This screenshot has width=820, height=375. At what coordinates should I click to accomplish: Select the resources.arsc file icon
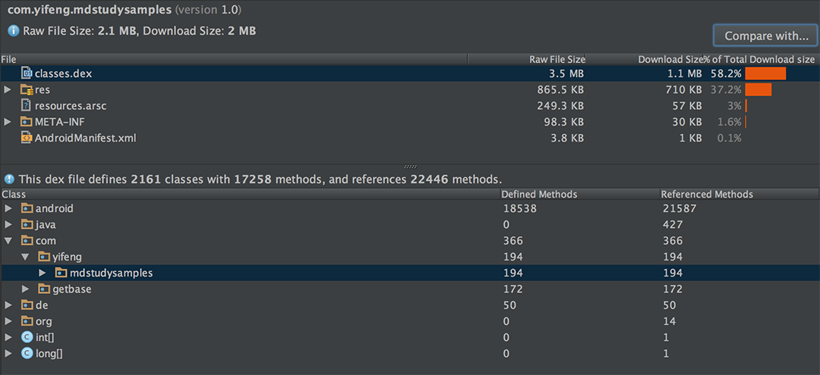click(x=26, y=106)
